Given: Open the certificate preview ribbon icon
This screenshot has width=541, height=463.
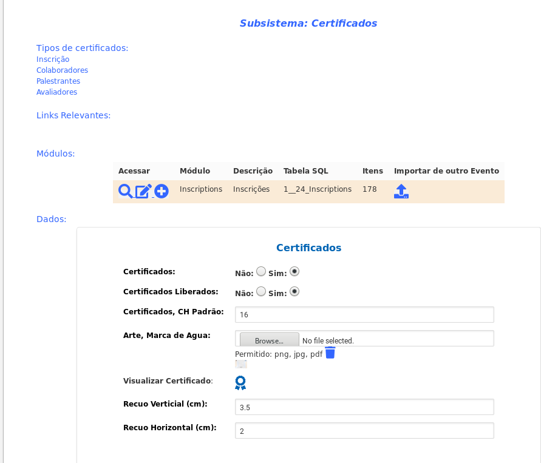Looking at the screenshot, I should [x=240, y=383].
